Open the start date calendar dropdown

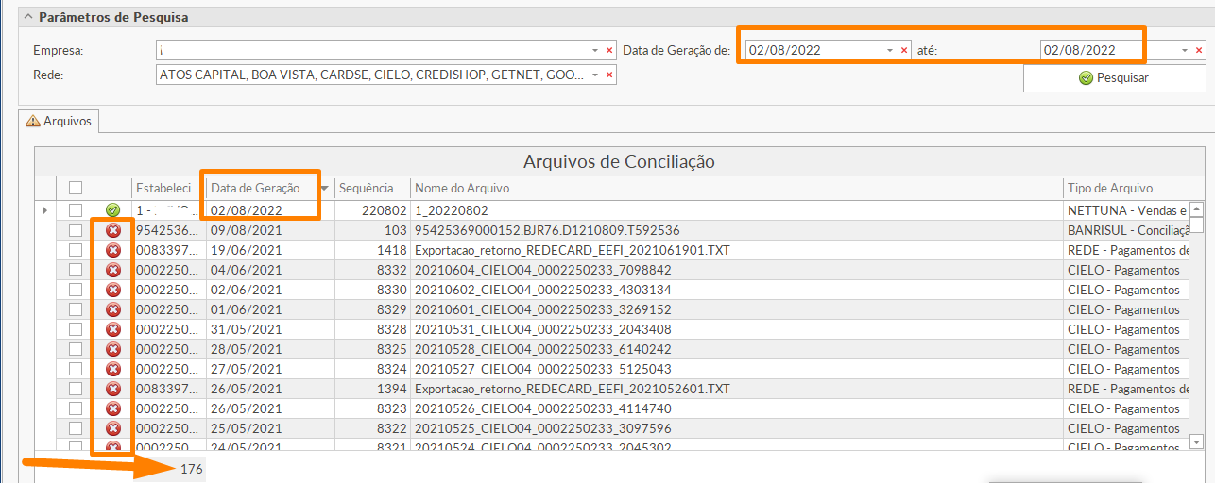[889, 50]
